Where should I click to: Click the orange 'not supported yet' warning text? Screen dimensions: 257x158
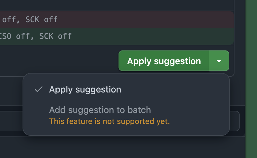(109, 121)
